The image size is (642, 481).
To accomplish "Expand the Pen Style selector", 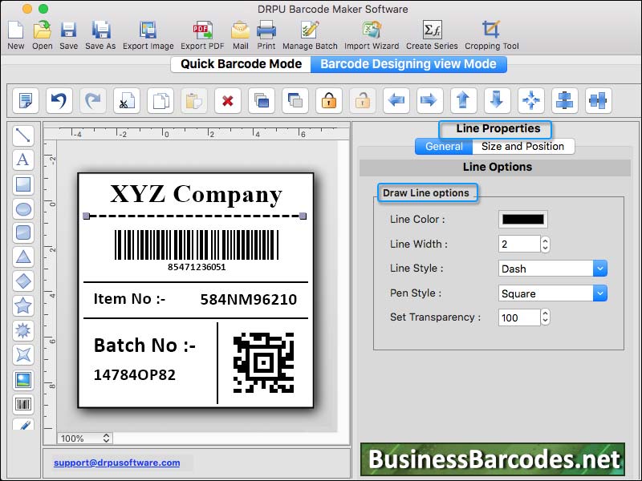I will (x=600, y=293).
